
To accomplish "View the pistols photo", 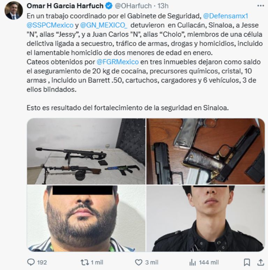I will 206,151.
